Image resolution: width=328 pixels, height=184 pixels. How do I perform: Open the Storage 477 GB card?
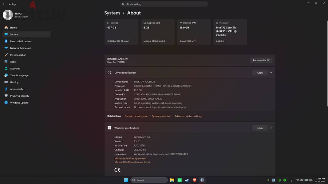(121, 32)
